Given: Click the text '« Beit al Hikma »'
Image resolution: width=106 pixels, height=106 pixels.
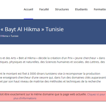Looking at the screenshot, I should click(x=27, y=58).
